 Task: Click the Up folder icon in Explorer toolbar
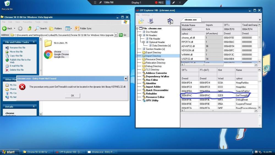pos(30,28)
